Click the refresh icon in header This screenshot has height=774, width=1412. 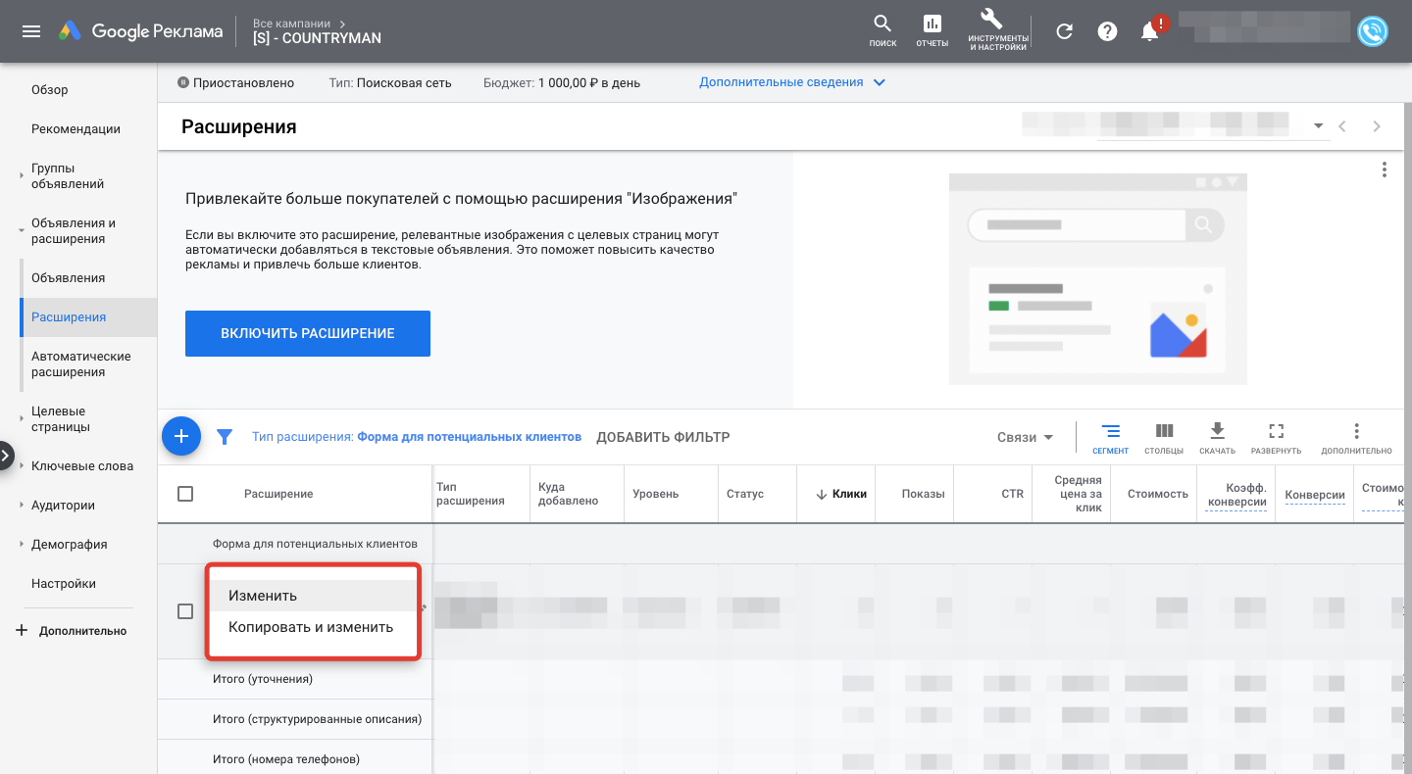coord(1064,31)
